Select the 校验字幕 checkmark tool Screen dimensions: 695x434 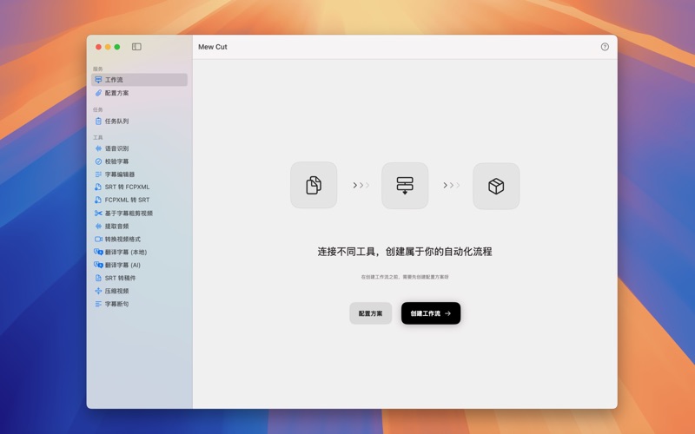(x=139, y=161)
